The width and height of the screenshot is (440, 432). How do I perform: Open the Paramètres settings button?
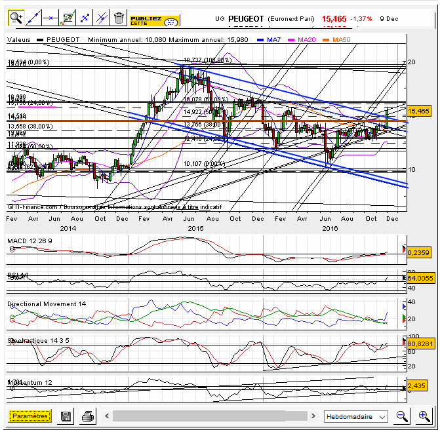coord(30,416)
